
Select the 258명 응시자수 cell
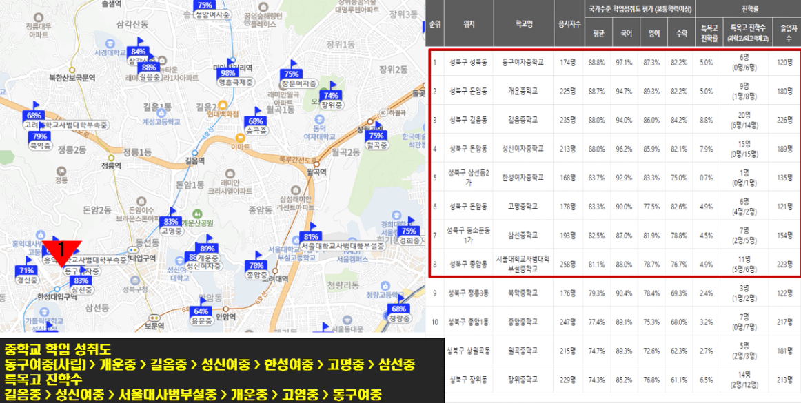coord(568,265)
